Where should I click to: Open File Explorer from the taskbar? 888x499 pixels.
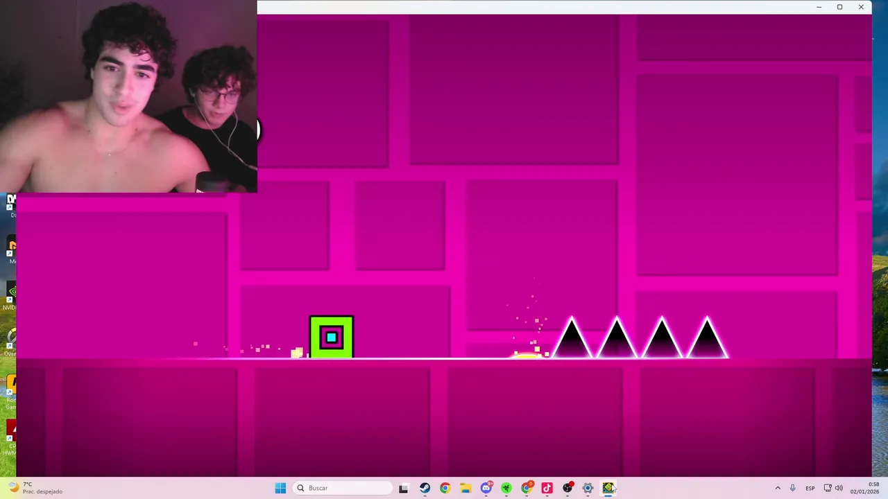point(466,488)
